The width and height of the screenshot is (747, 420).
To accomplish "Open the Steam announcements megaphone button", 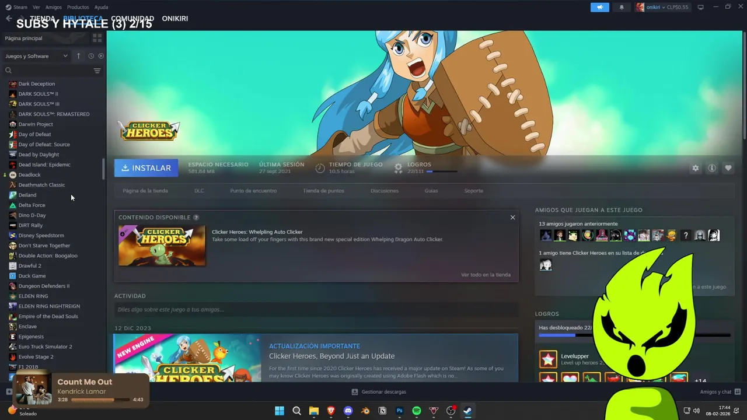I will [x=599, y=7].
